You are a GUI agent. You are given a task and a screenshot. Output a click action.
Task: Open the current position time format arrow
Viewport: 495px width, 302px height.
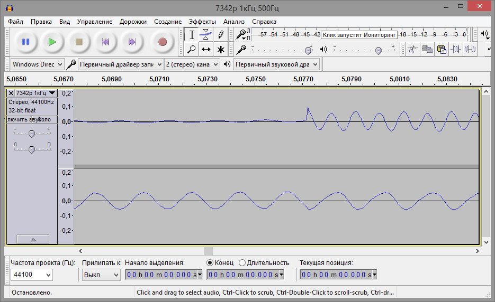click(x=374, y=275)
